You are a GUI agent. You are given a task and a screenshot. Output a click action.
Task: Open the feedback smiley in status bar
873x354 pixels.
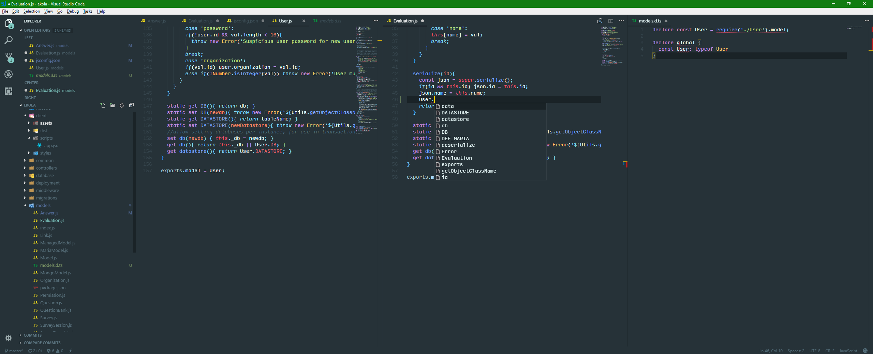tap(865, 351)
